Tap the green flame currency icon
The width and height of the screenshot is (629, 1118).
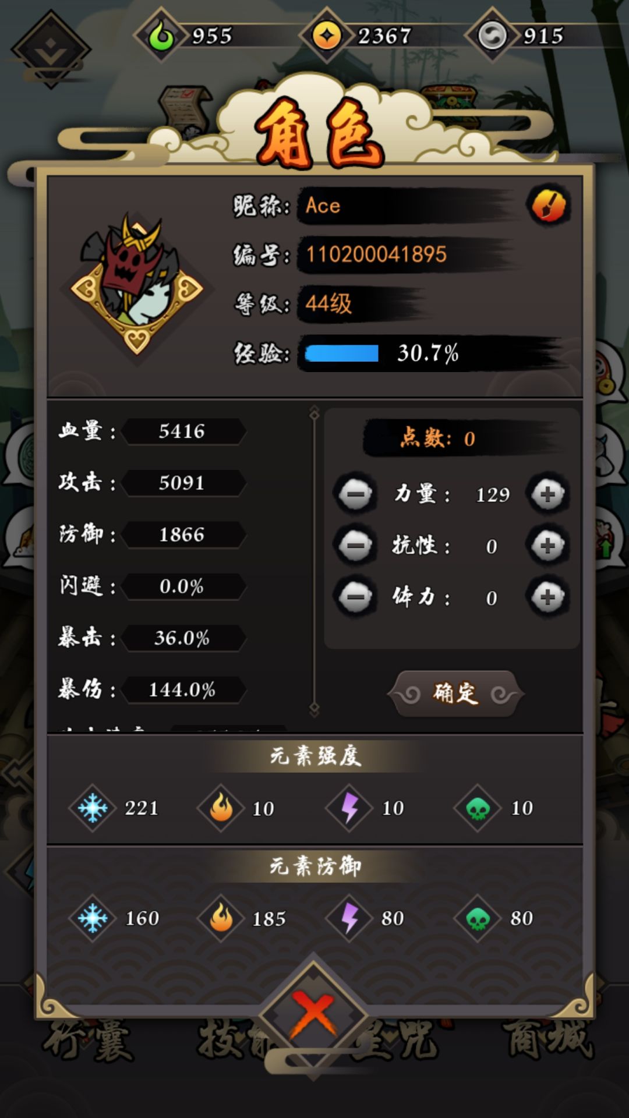coord(161,36)
